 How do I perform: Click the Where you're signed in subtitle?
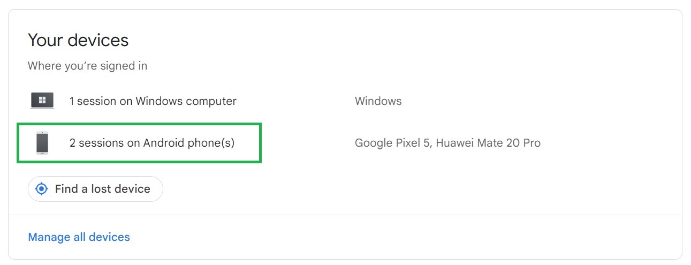tap(87, 66)
